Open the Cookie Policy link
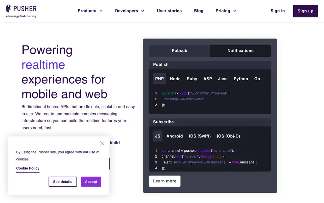 tap(28, 168)
